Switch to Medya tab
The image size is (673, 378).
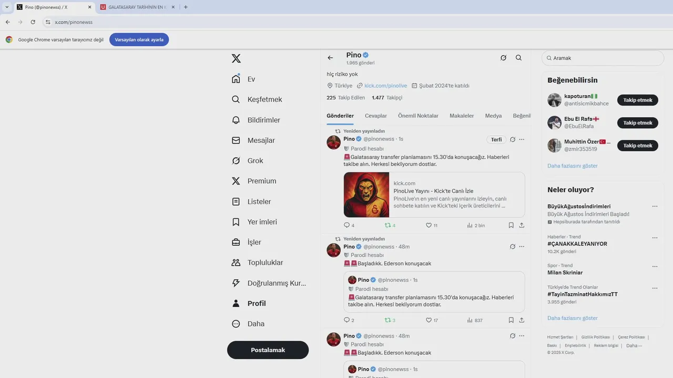pos(493,115)
